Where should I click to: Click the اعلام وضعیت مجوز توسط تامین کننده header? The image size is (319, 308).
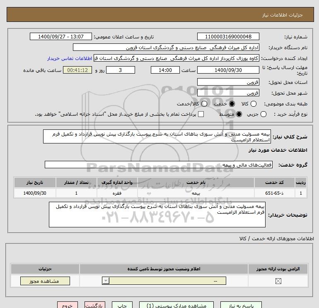coord(164,269)
